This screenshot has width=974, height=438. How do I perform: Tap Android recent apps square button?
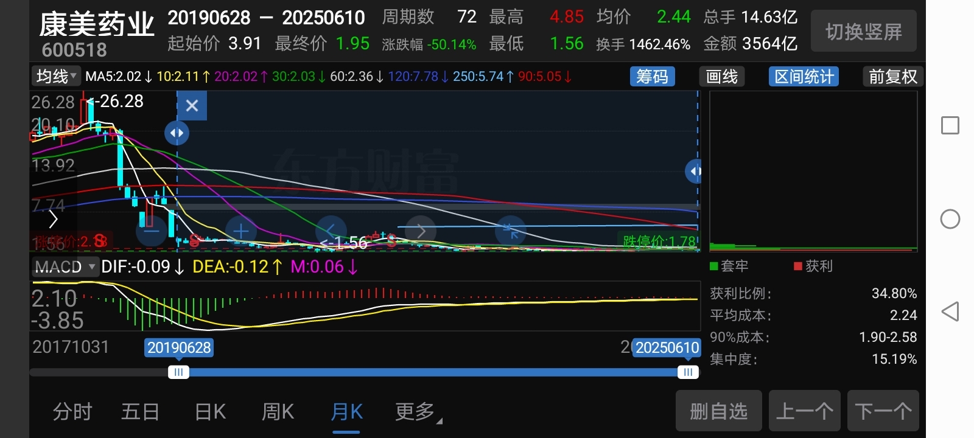[950, 125]
